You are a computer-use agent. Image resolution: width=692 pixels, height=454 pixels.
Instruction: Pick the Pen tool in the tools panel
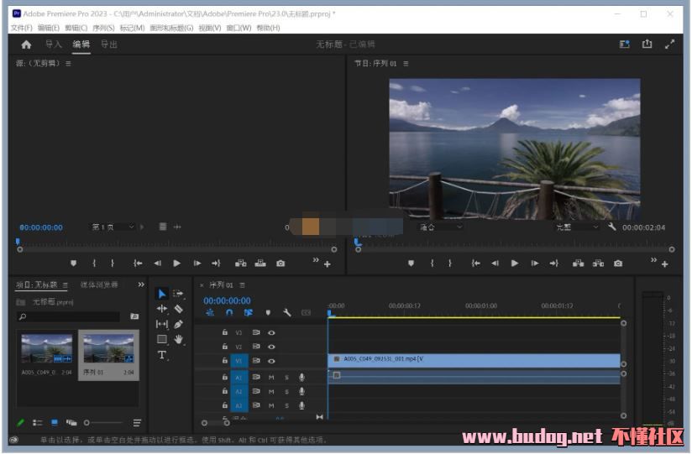tap(178, 324)
